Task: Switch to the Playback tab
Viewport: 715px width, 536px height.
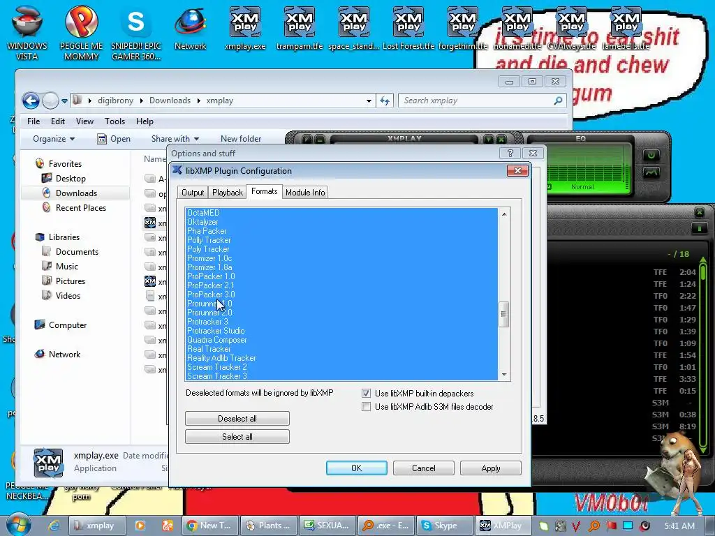Action: pos(228,193)
